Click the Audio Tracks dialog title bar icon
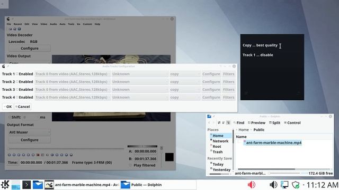This screenshot has width=339, height=190. [x=4, y=66]
